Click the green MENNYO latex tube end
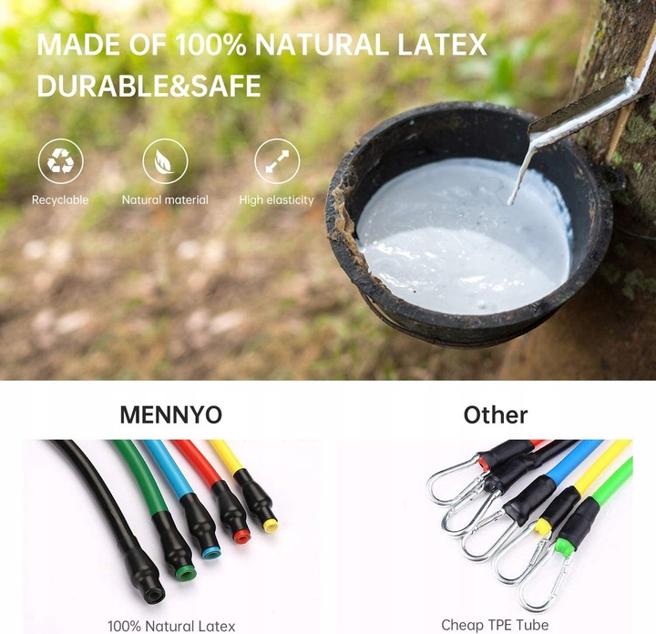This screenshot has width=656, height=634. (x=186, y=572)
